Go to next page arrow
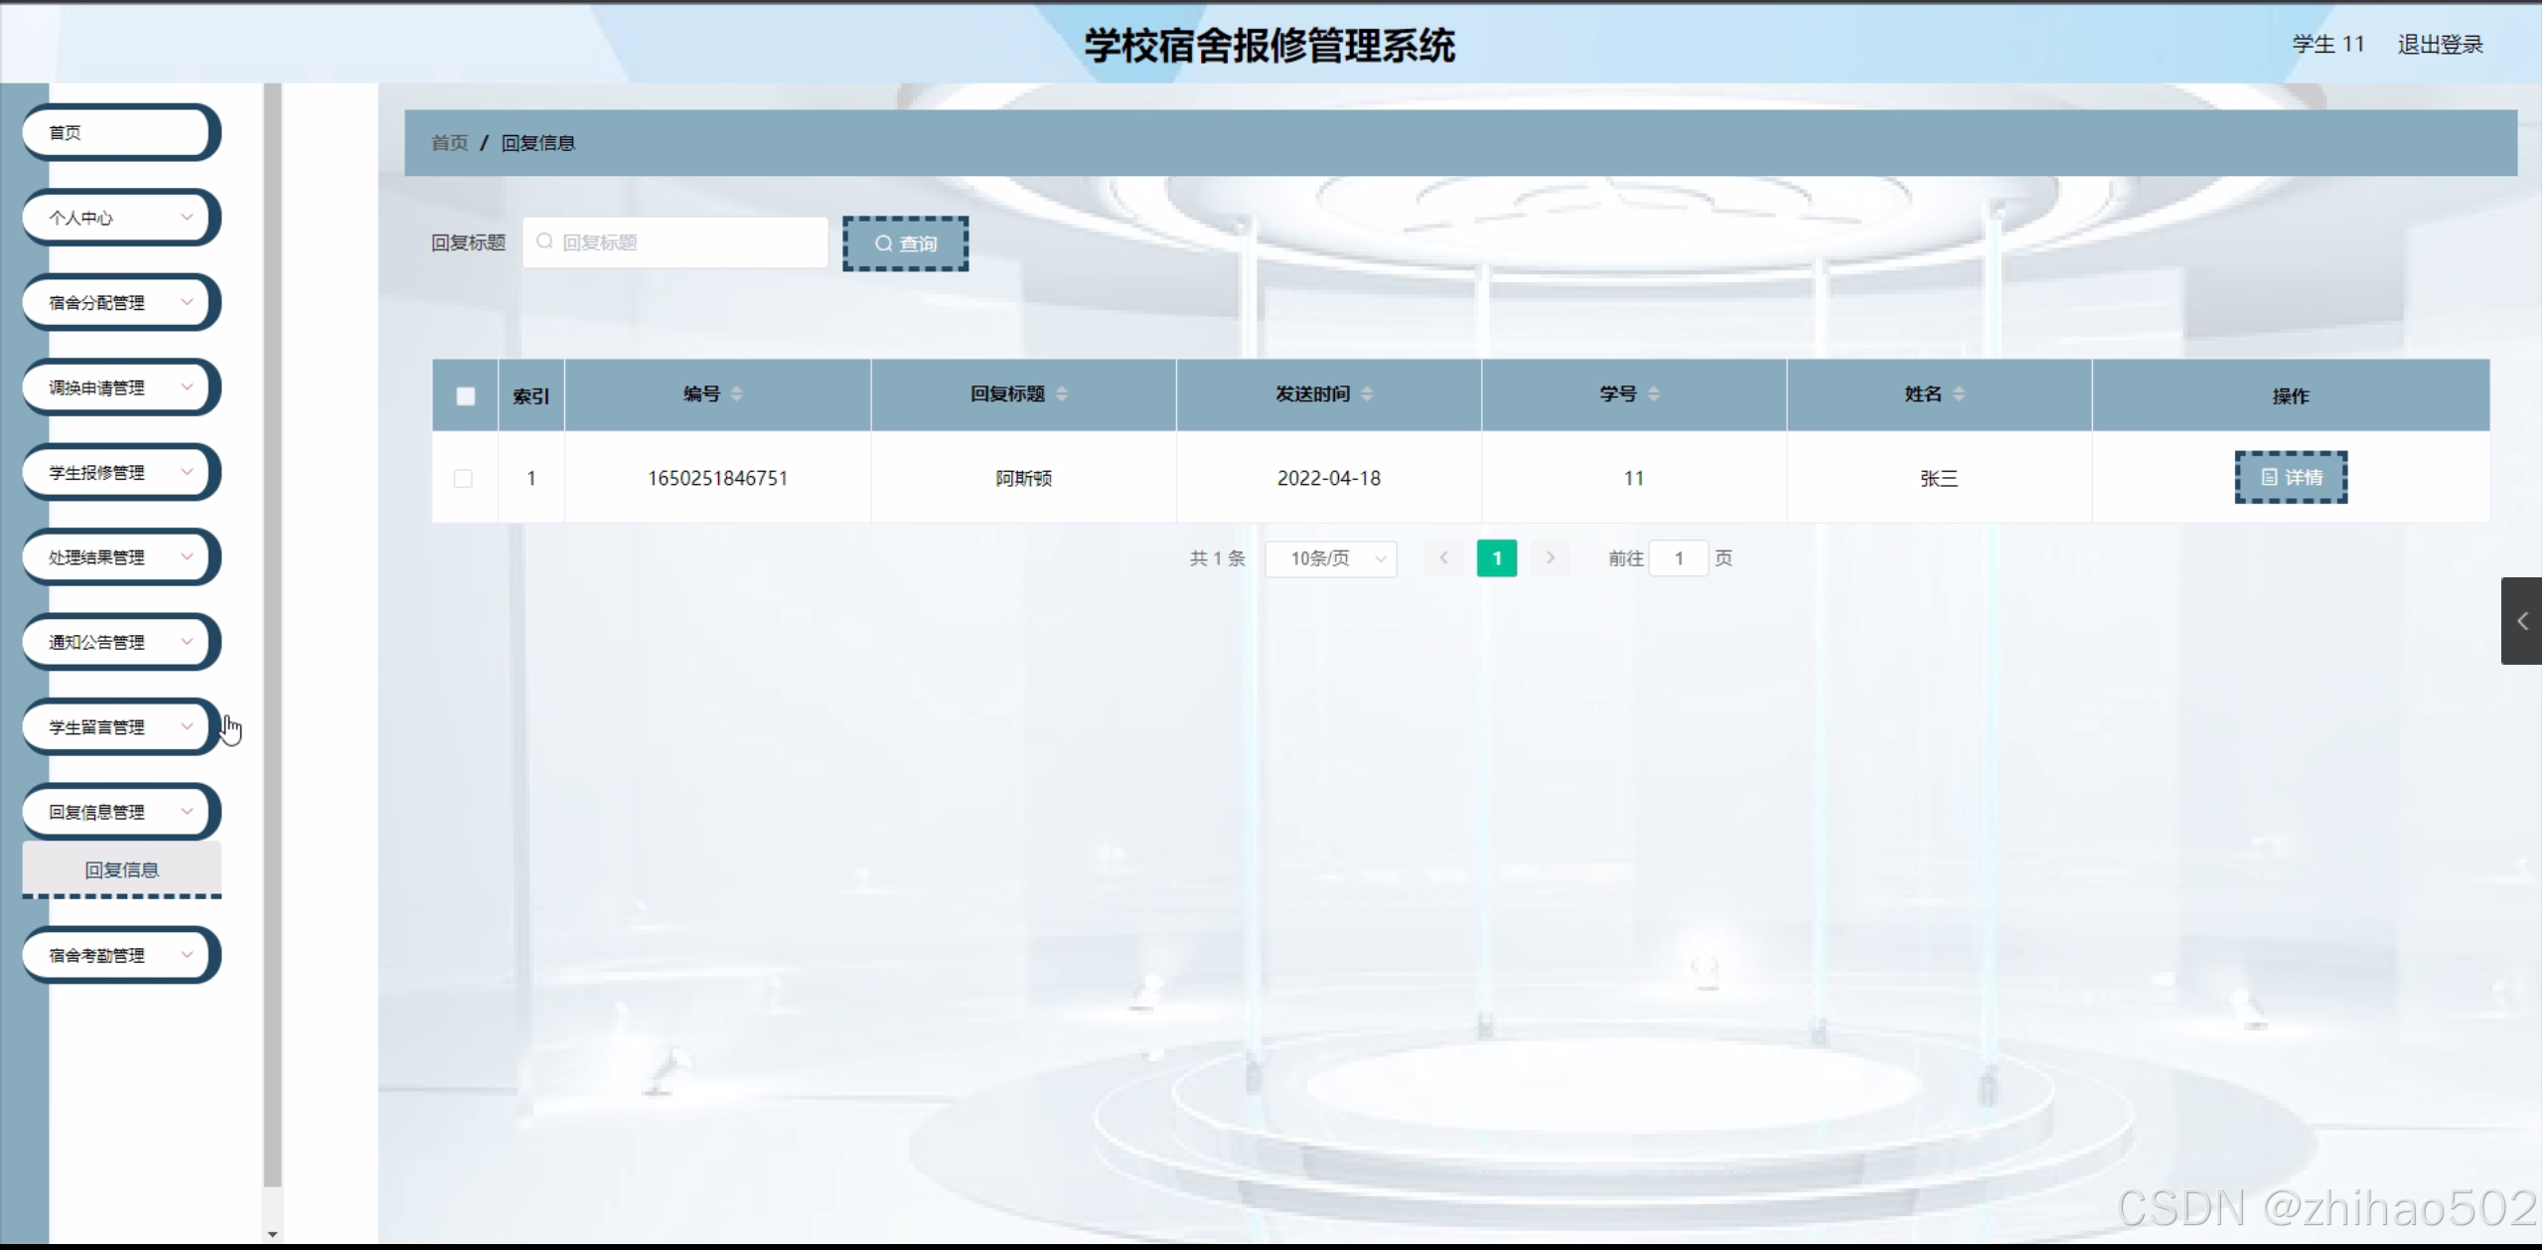2542x1250 pixels. (x=1550, y=558)
